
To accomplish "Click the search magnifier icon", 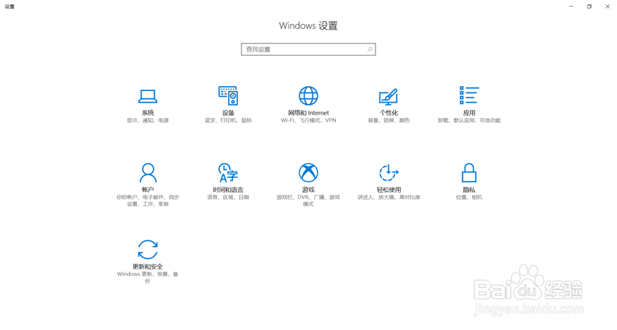I will (x=370, y=49).
